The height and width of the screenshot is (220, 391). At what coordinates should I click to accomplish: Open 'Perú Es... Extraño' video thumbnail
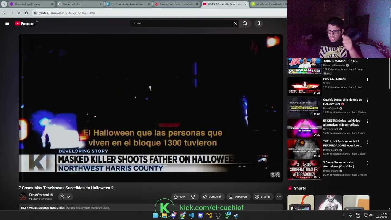click(305, 86)
